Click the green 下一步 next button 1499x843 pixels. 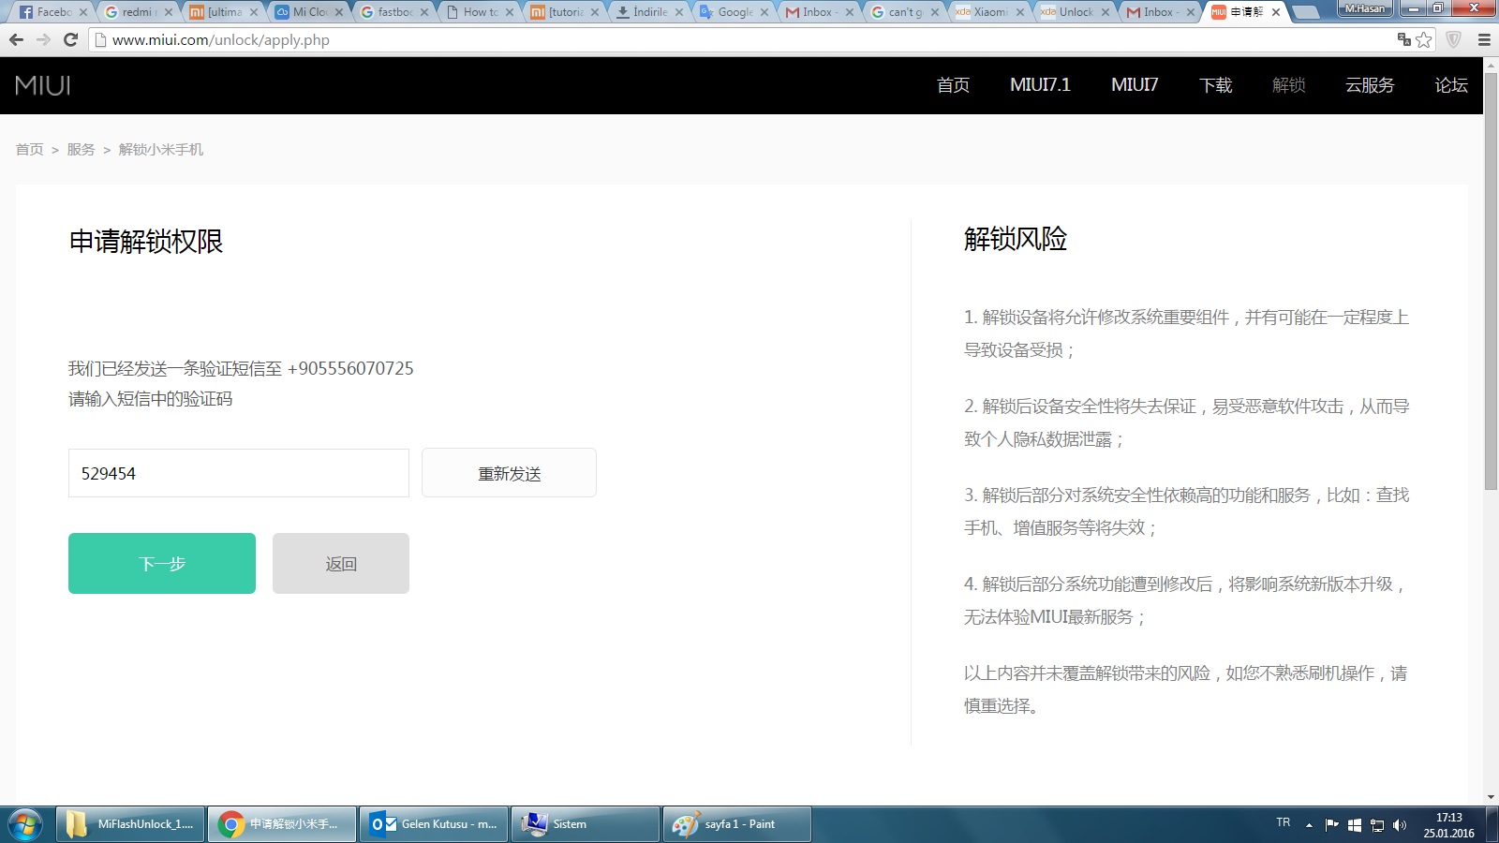162,563
